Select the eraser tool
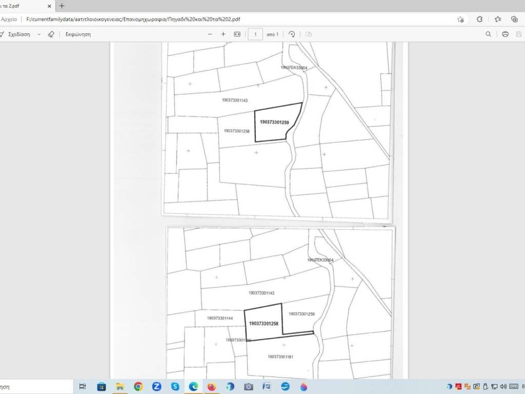Screen dimensions: 525x394 pyautogui.click(x=51, y=34)
